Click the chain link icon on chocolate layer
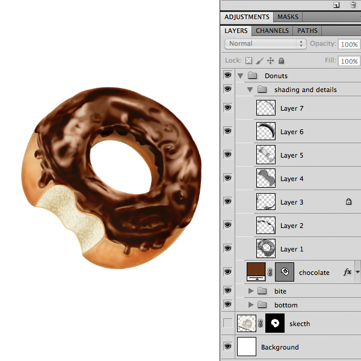 click(270, 272)
